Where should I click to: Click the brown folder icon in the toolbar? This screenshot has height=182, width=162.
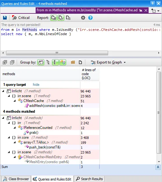73,62
